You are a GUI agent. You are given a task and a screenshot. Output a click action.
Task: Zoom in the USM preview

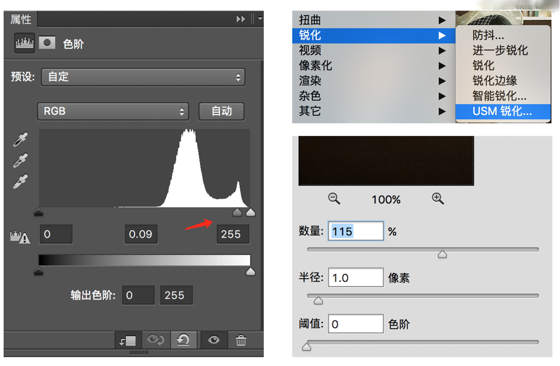click(438, 198)
